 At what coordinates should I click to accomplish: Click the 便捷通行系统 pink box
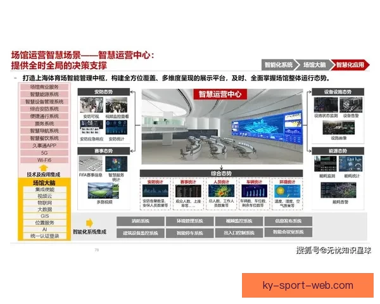coord(44,116)
